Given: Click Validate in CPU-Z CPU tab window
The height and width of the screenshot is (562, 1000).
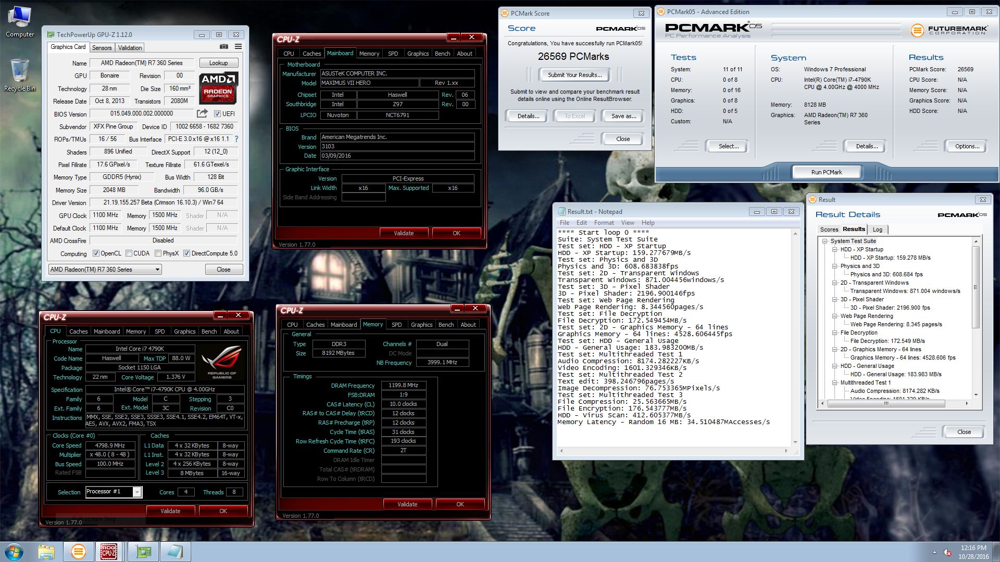Looking at the screenshot, I should click(170, 511).
